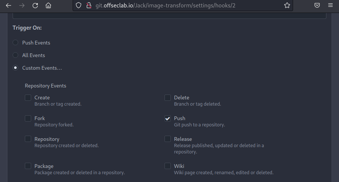Enable the Create event checkbox
This screenshot has width=339, height=182.
28,98
